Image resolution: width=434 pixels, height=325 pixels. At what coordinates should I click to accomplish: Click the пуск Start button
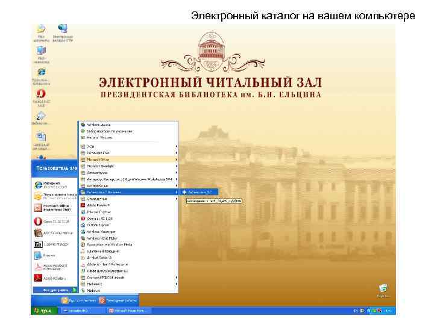coord(44,311)
